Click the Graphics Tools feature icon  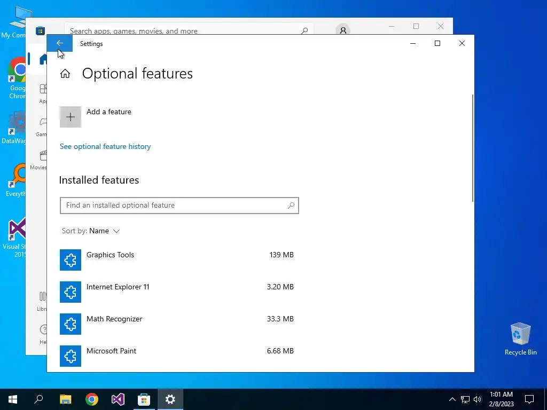click(x=71, y=260)
